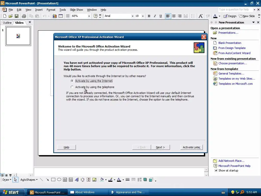Image resolution: width=261 pixels, height=196 pixels.
Task: Click the Shadow Style icon
Action: pos(145,180)
